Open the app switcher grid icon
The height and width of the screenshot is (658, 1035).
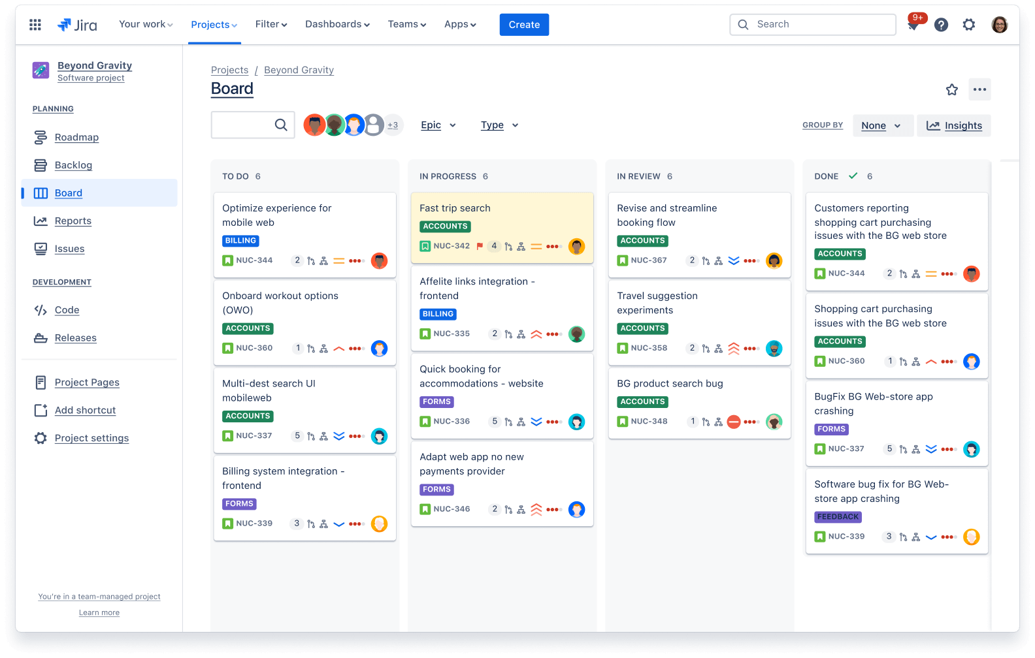[x=35, y=25]
